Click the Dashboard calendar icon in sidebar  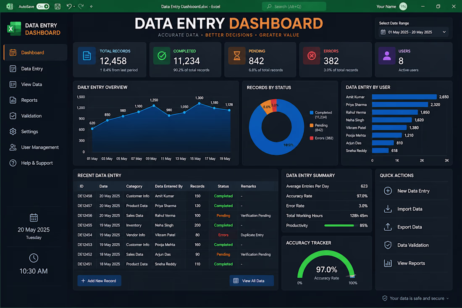(13, 53)
